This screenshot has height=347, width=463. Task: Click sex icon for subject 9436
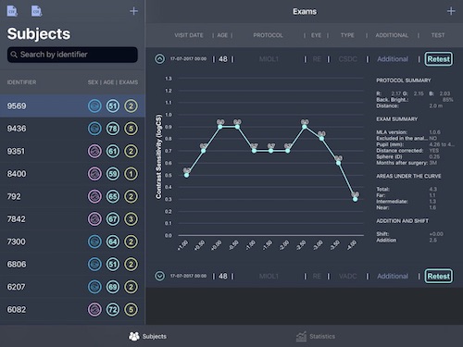pos(94,129)
